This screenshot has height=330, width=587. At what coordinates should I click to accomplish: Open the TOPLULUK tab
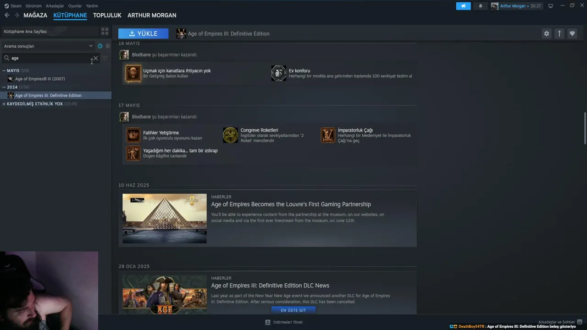pyautogui.click(x=107, y=15)
